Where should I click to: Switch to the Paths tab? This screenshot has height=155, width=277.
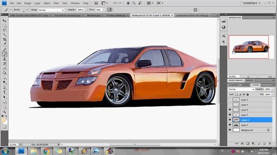[245, 85]
